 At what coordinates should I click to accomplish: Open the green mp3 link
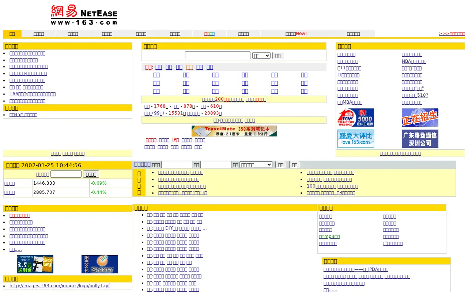329,237
